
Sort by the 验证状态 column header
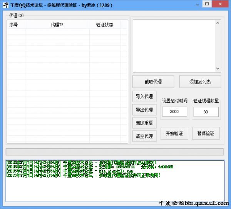(105, 25)
